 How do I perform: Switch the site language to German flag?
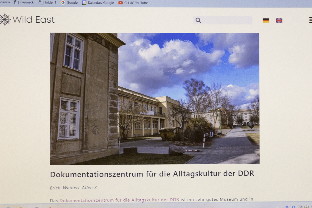(x=266, y=20)
